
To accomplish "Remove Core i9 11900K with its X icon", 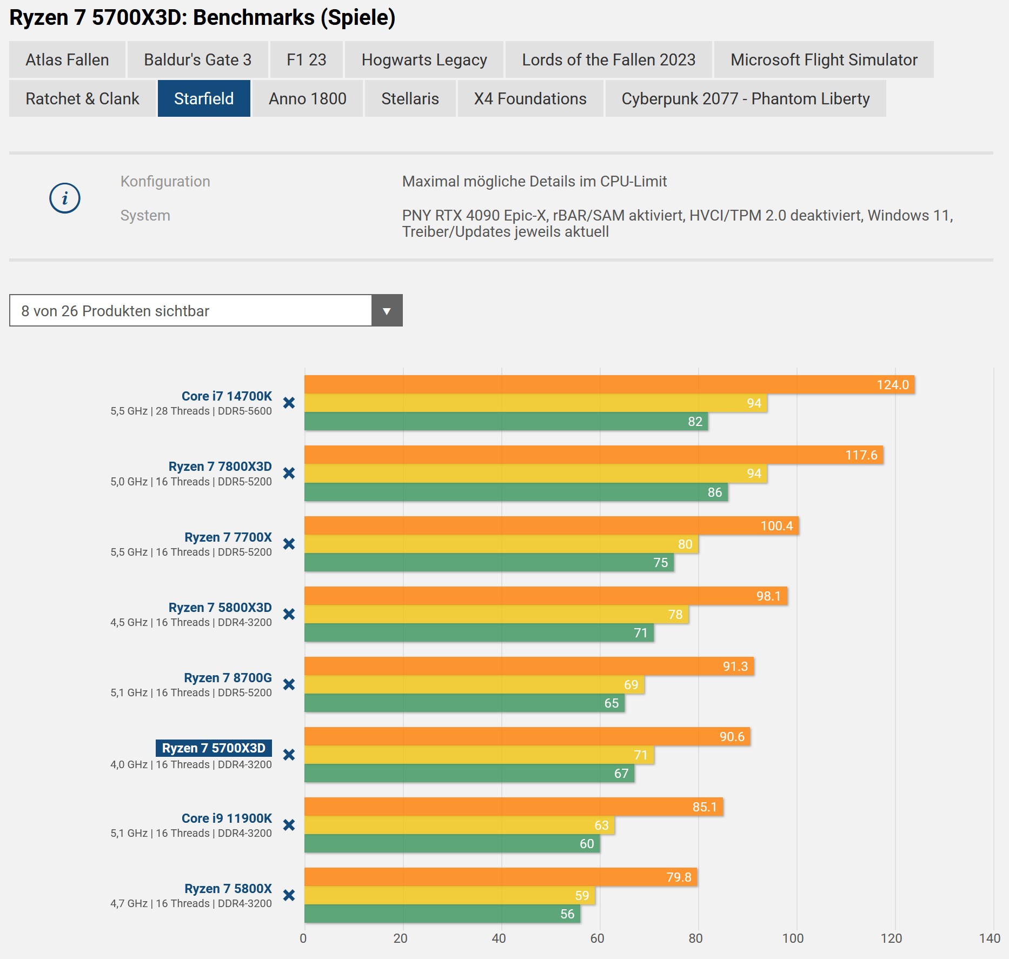I will click(x=289, y=825).
